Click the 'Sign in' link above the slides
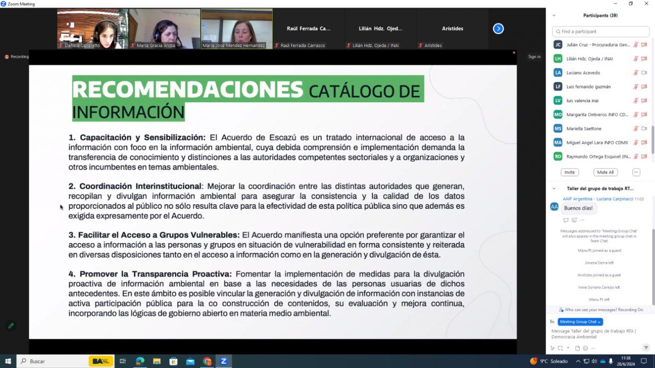Viewport: 655px width, 368px height. coord(534,56)
